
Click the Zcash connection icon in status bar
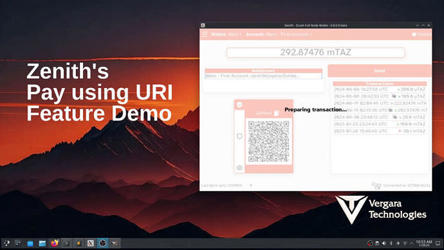tap(376, 186)
